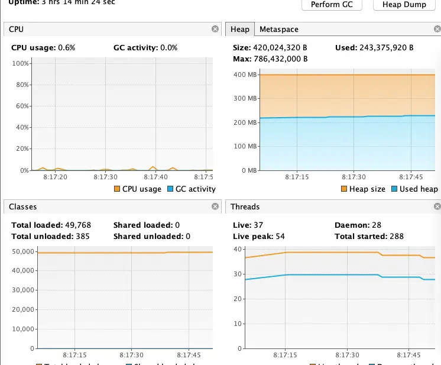441x365 pixels.
Task: Click the 200 MB axis label in Heap chart
Action: [245, 122]
